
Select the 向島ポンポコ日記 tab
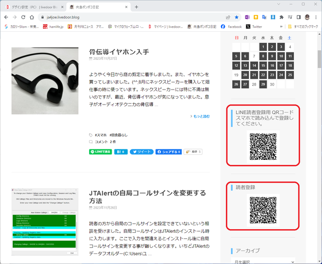[99, 7]
